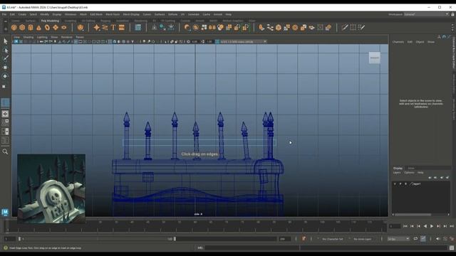The image size is (456, 256).
Task: Open the Channel Box Channels menu
Action: tap(398, 42)
